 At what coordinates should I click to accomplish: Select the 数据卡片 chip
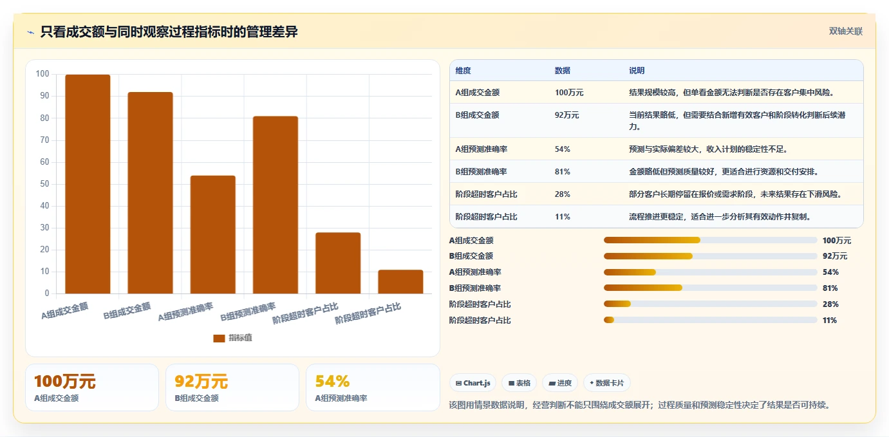point(607,383)
